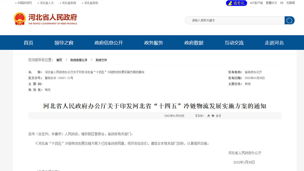This screenshot has width=304, height=171.
Task: Click 政府文件 in the breadcrumb
Action: click(x=101, y=60)
